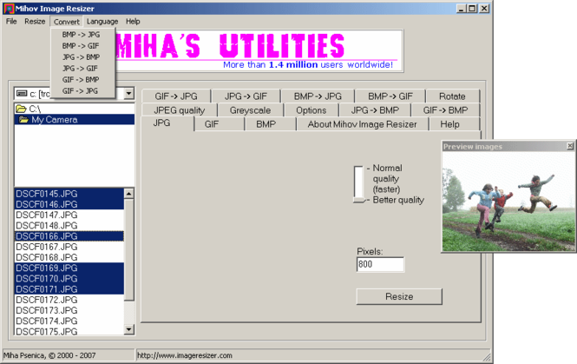Image resolution: width=577 pixels, height=364 pixels.
Task: Select file DSCF0173.JPG
Action: pos(69,310)
